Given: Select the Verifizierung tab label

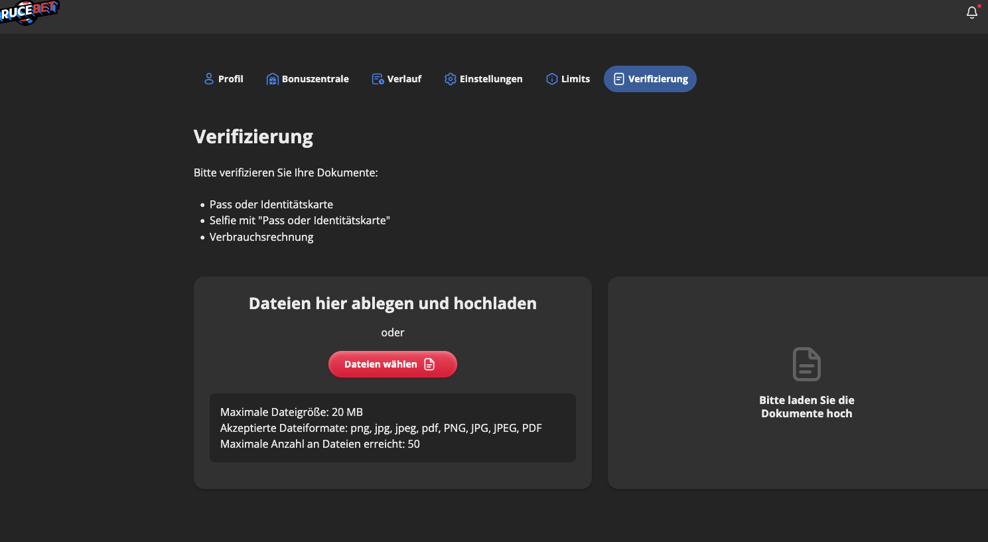Looking at the screenshot, I should 658,79.
